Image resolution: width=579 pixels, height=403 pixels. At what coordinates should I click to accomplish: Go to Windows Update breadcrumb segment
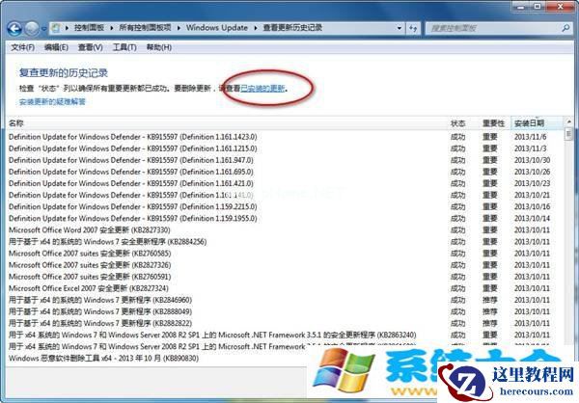(217, 28)
